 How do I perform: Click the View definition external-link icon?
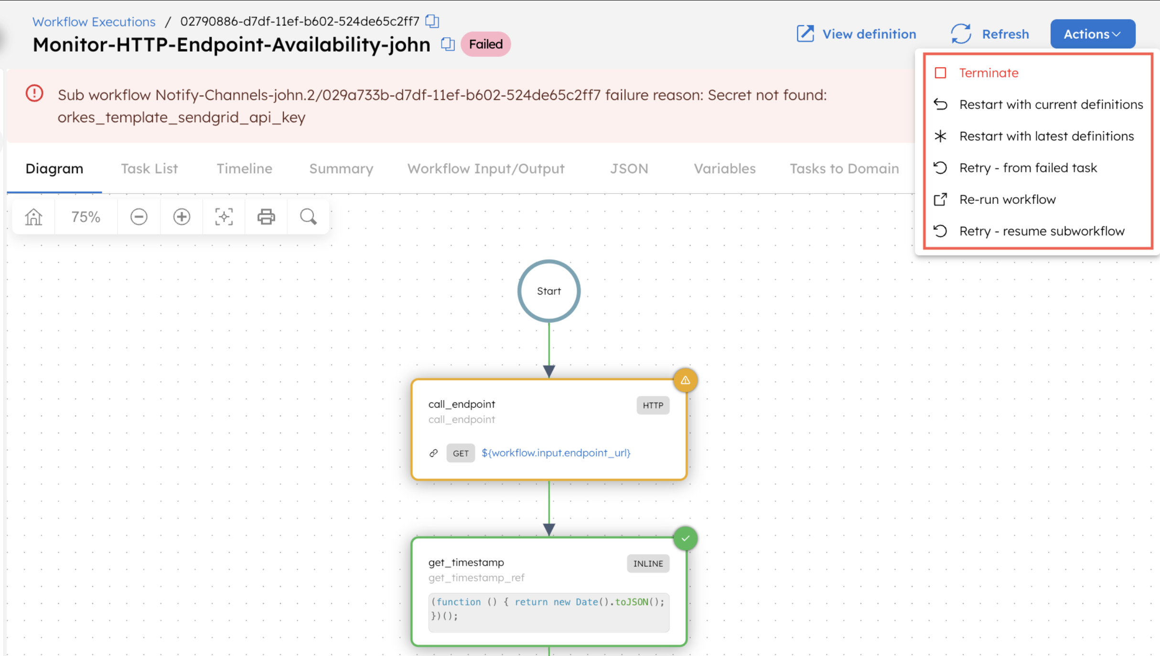click(806, 33)
